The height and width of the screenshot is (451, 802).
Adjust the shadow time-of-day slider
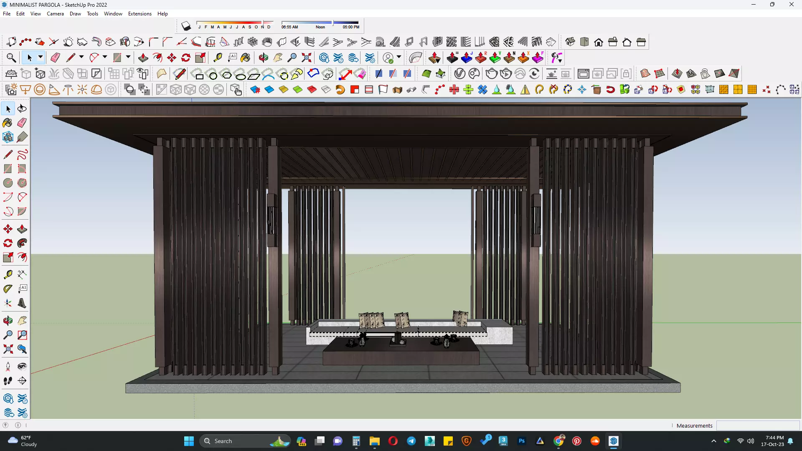click(332, 23)
